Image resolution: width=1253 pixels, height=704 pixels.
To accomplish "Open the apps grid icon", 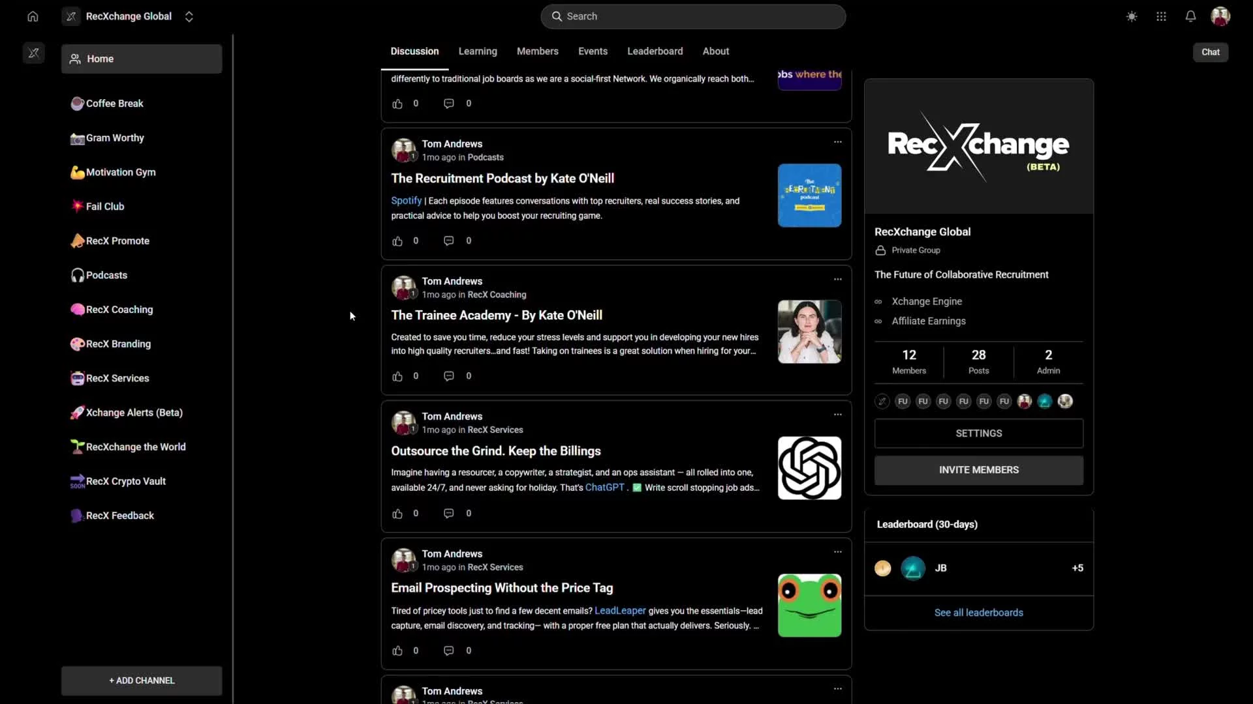I will 1161,16.
